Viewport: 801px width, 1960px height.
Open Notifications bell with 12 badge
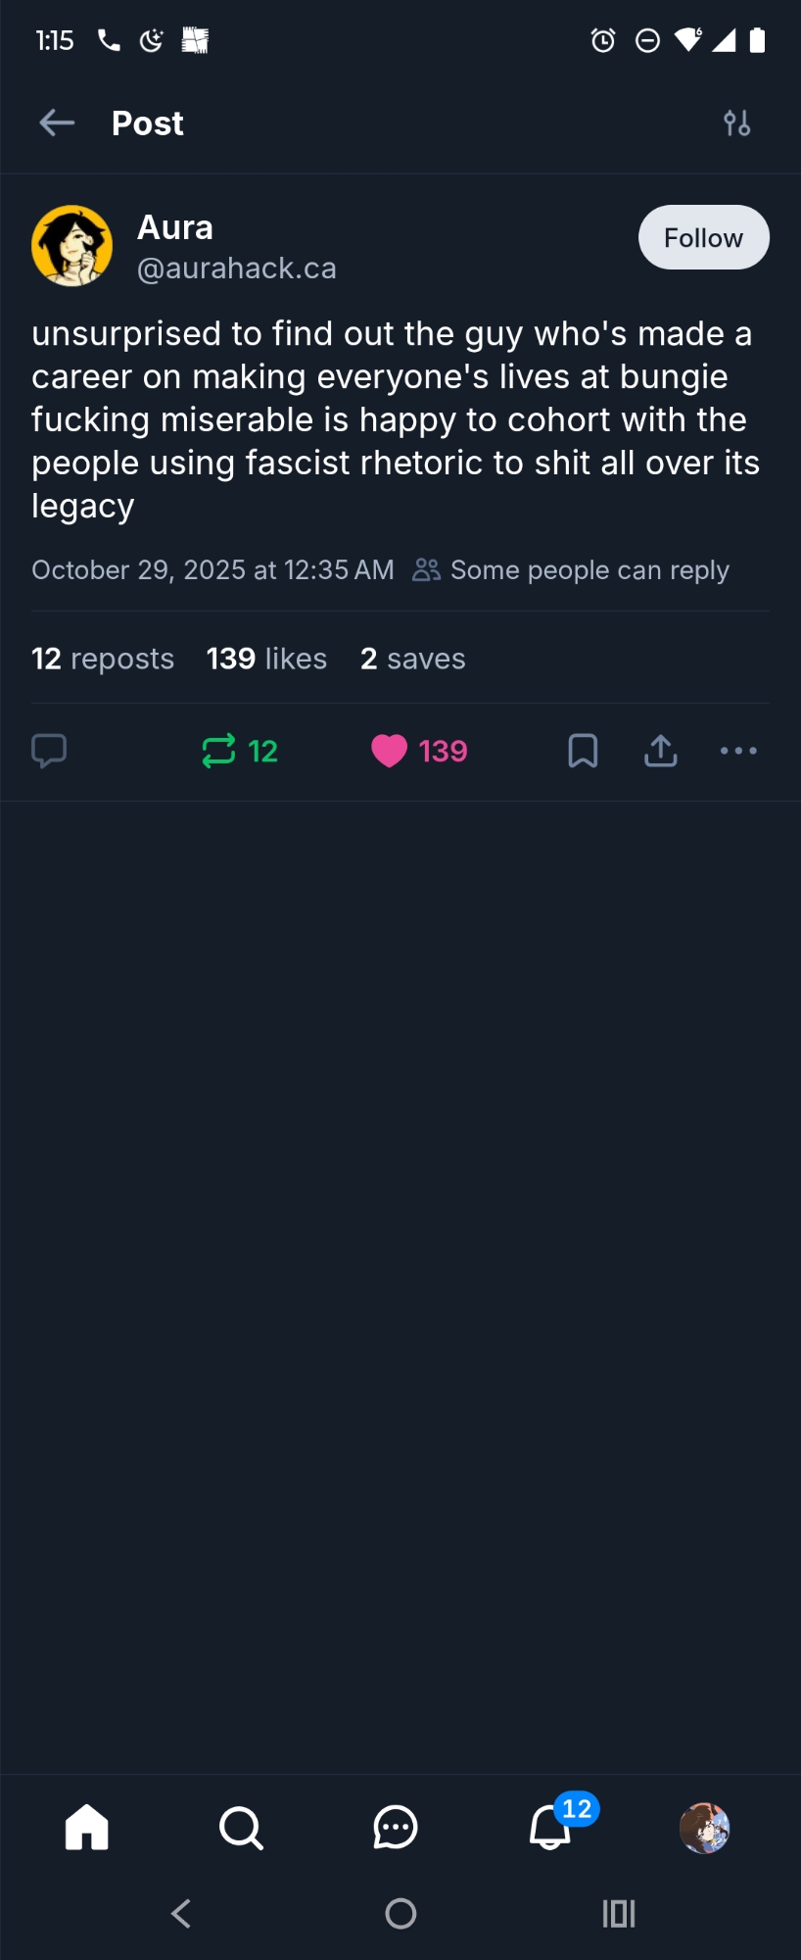[550, 1828]
